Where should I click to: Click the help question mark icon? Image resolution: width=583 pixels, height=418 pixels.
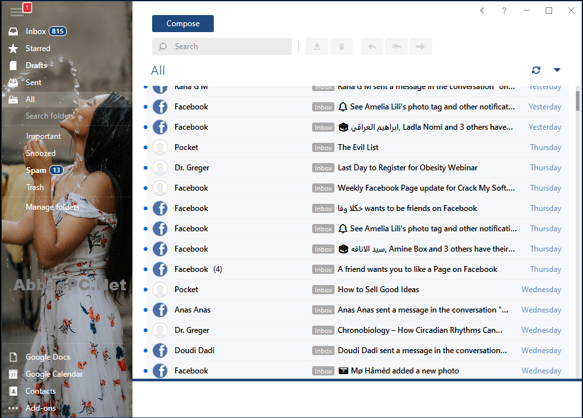504,10
